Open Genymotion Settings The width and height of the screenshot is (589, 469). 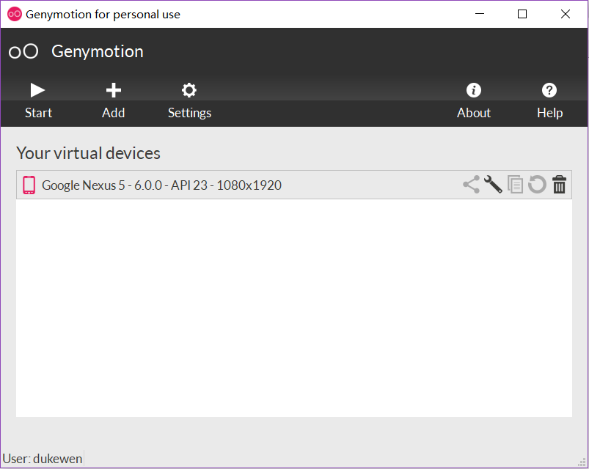(189, 100)
